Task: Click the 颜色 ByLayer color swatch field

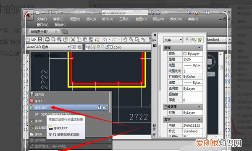Action: coord(192,54)
